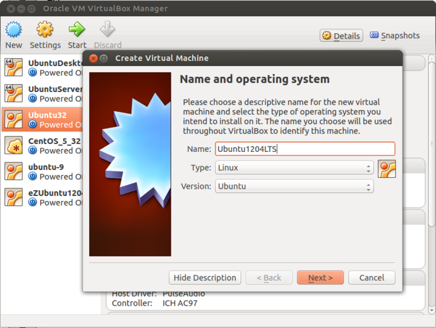Close the Oracle VM VirtualBox Manager window
The width and height of the screenshot is (436, 328).
coord(11,9)
